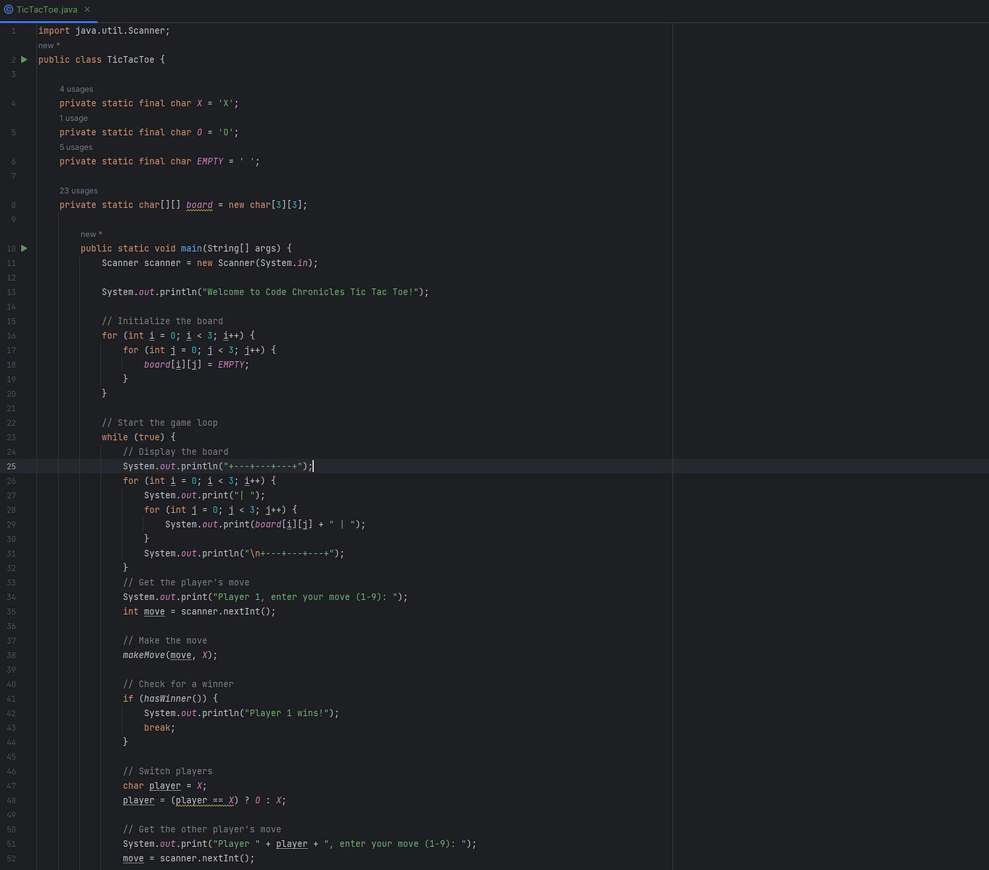989x870 pixels.
Task: Click the '// Start the game loop' comment
Action: [x=160, y=423]
